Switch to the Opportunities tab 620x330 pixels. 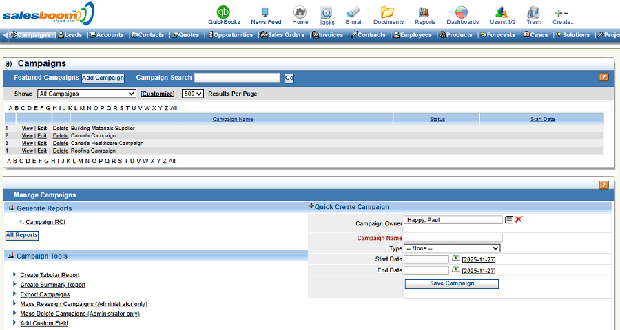point(229,35)
